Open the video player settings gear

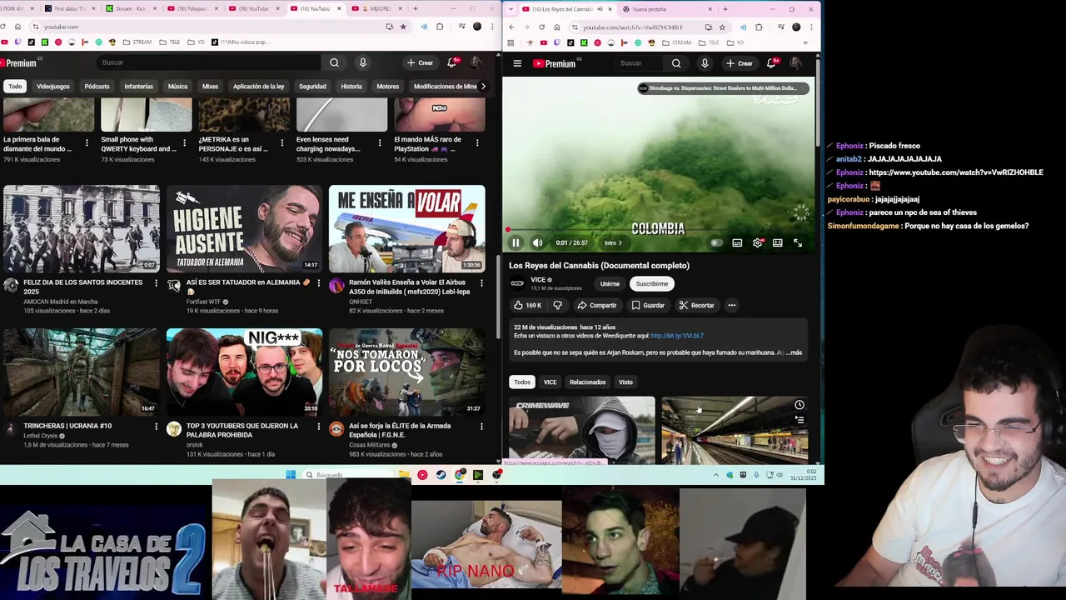click(757, 242)
